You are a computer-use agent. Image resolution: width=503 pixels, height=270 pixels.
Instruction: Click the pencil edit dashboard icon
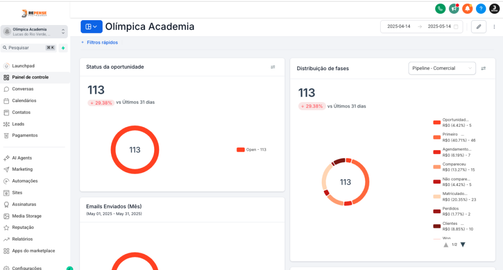(x=478, y=27)
